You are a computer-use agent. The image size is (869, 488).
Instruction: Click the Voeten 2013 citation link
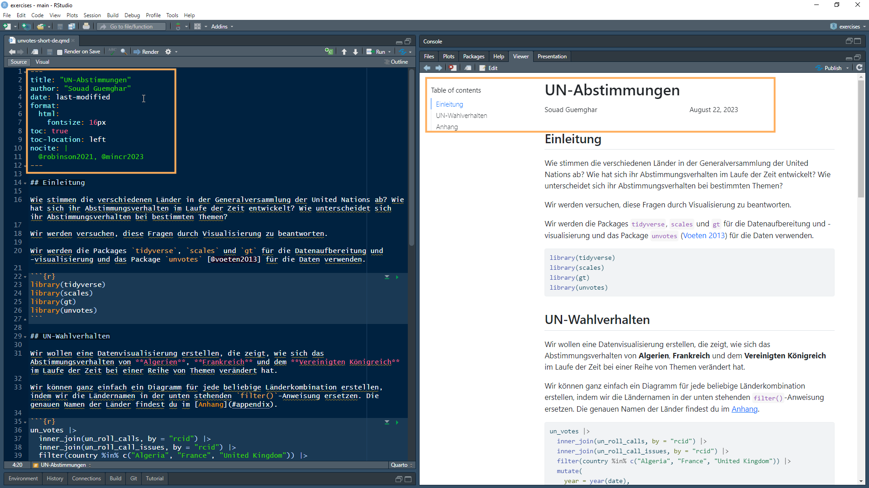pyautogui.click(x=704, y=236)
